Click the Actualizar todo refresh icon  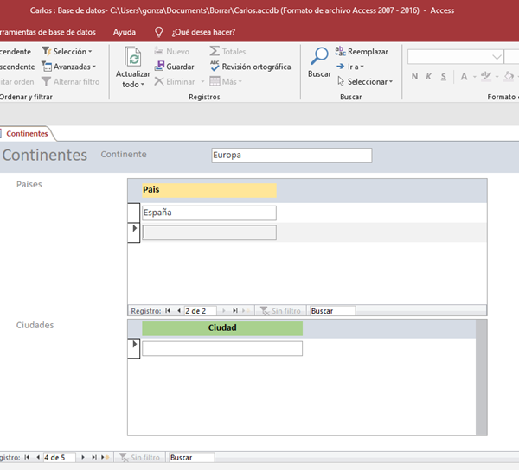click(x=133, y=58)
